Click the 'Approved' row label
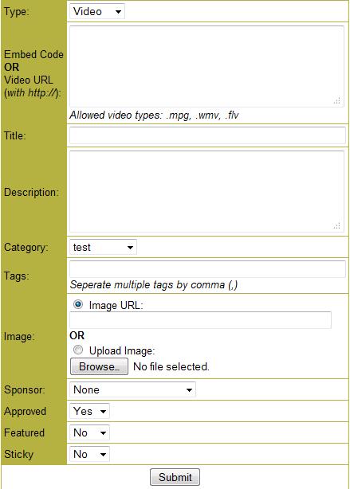Image resolution: width=350 pixels, height=489 pixels. point(25,412)
